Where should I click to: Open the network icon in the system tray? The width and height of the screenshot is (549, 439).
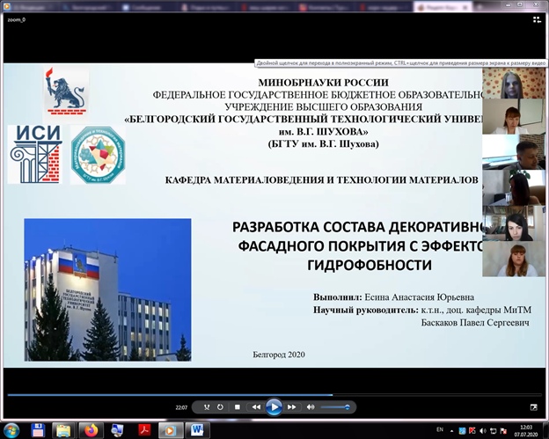pos(494,430)
